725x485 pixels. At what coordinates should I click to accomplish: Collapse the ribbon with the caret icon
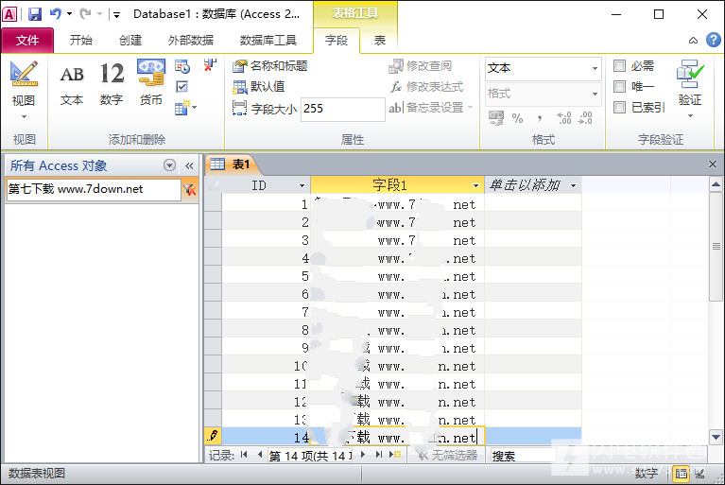coord(693,41)
